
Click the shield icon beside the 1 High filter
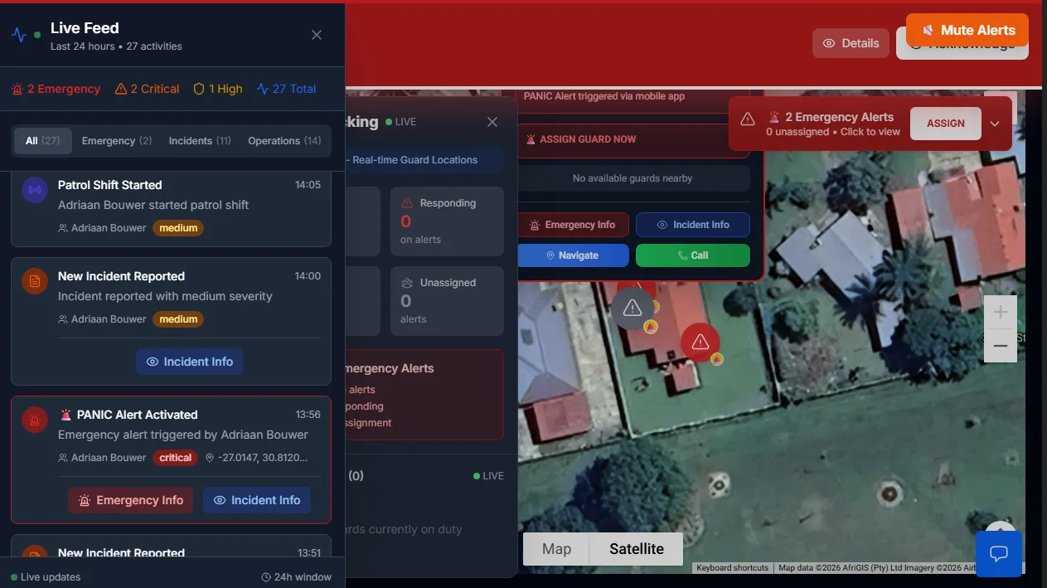click(x=197, y=89)
